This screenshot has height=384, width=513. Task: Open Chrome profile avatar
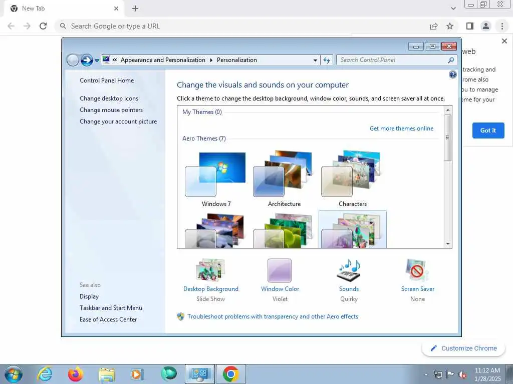486,26
